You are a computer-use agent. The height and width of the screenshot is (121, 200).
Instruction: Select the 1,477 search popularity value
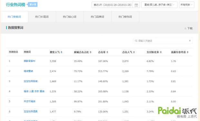tap(53, 112)
